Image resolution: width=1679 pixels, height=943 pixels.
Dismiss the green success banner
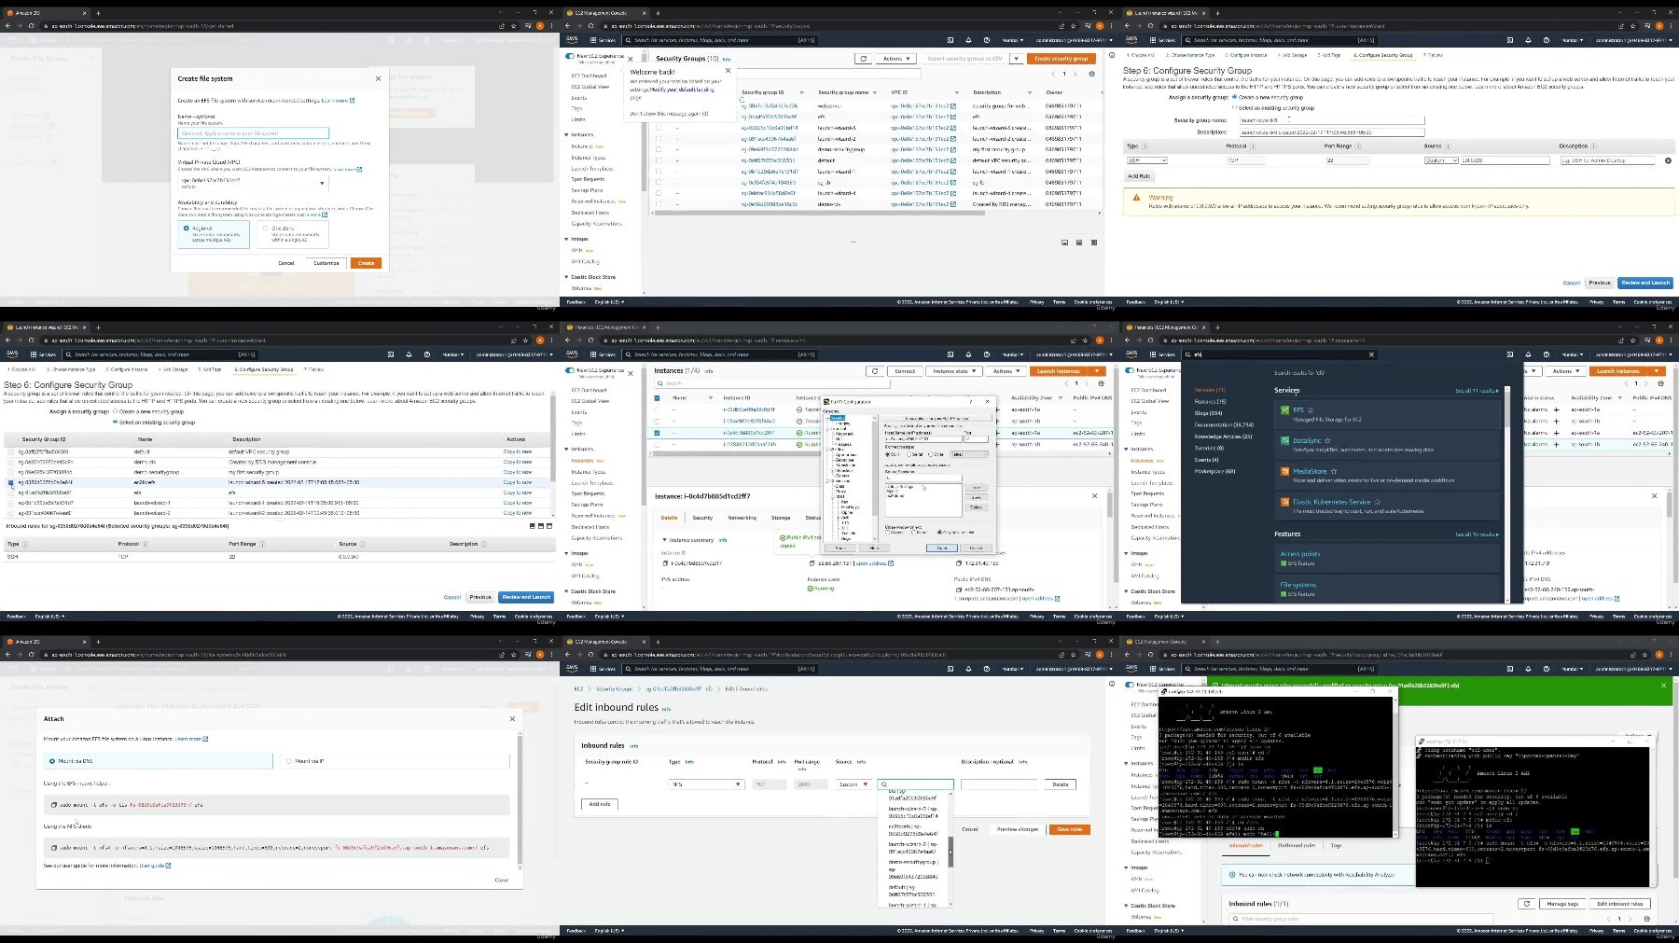(x=1663, y=686)
